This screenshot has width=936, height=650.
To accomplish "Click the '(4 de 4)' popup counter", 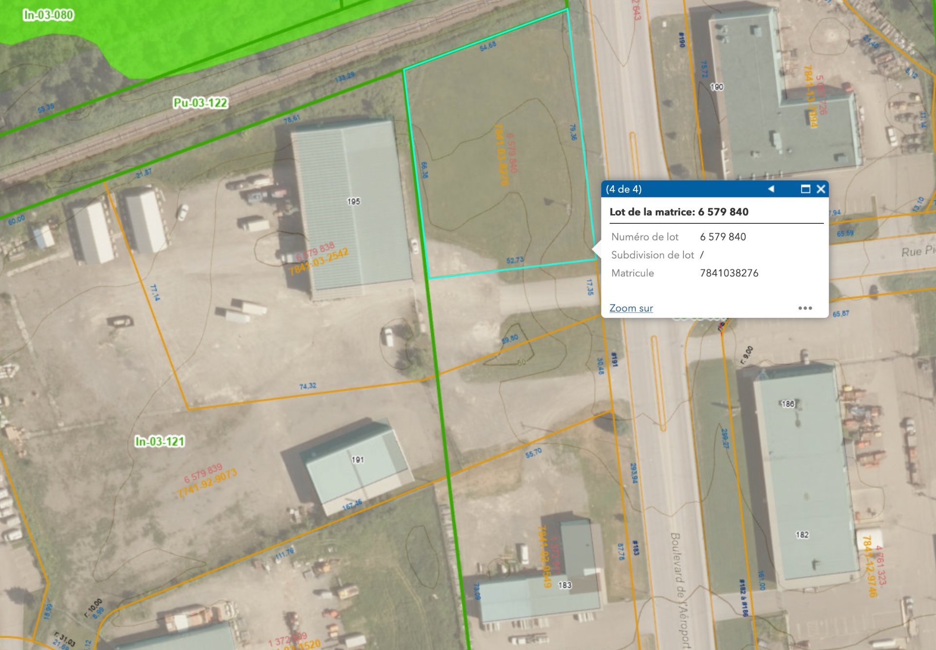I will point(624,189).
